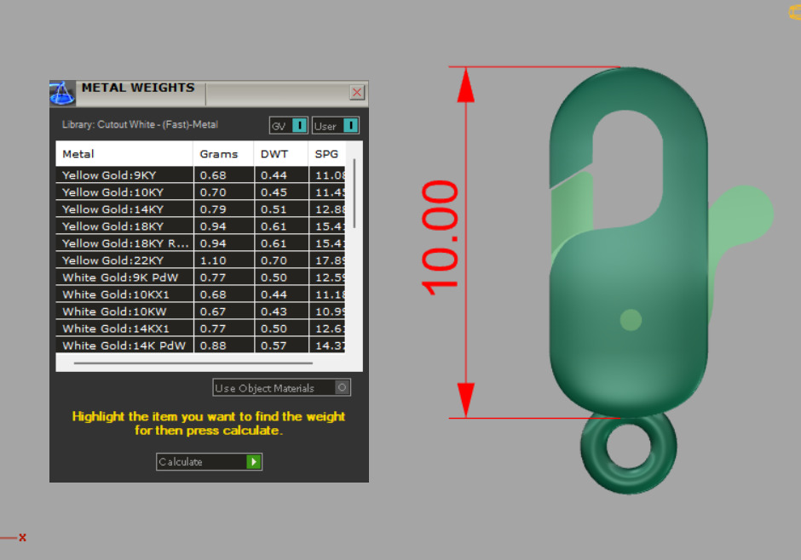
Task: Toggle the GV library switch
Action: [x=289, y=125]
